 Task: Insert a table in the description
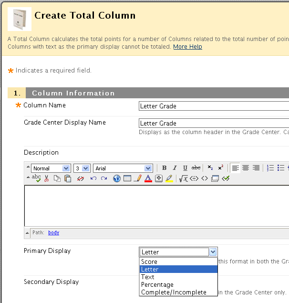(x=127, y=178)
